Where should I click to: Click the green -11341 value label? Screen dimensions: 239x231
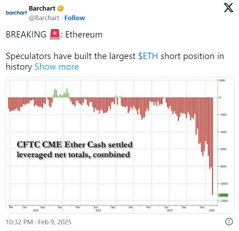pos(223,195)
